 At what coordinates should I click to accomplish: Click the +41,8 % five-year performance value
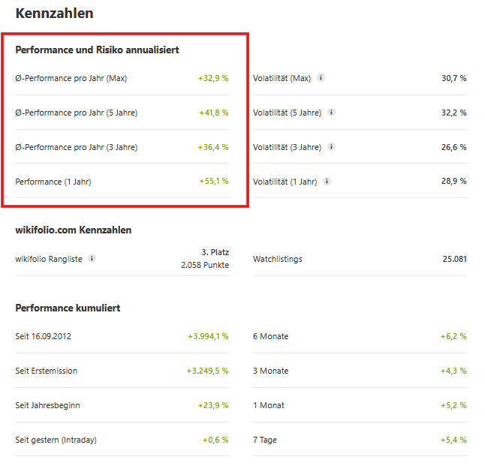point(213,113)
